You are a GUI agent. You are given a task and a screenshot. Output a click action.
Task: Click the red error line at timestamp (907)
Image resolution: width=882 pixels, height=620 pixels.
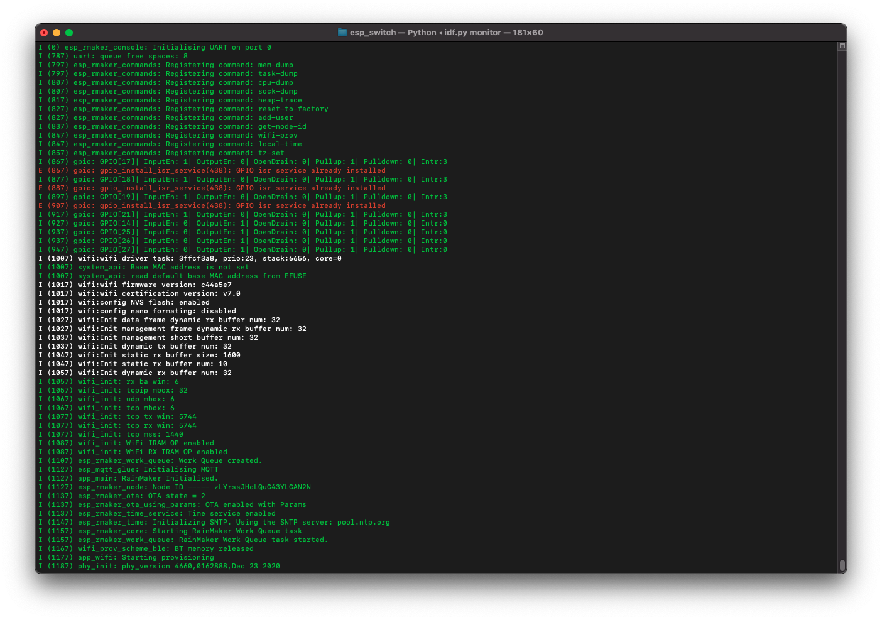coord(212,205)
